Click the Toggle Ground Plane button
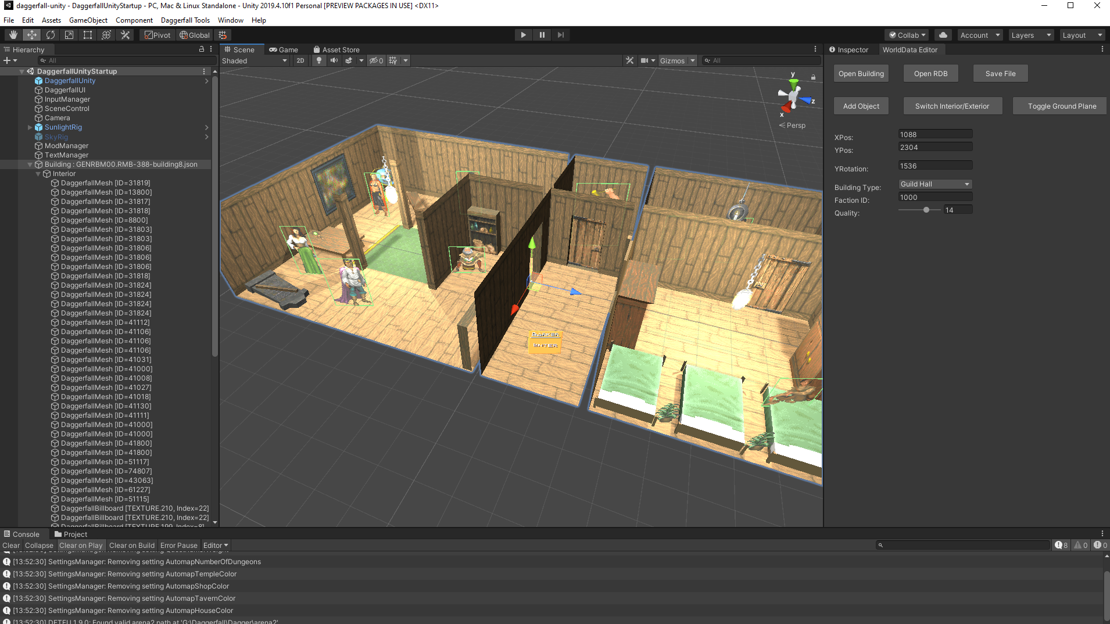 pyautogui.click(x=1061, y=106)
